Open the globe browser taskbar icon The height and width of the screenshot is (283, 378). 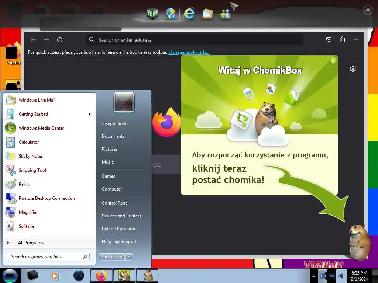tap(79, 276)
